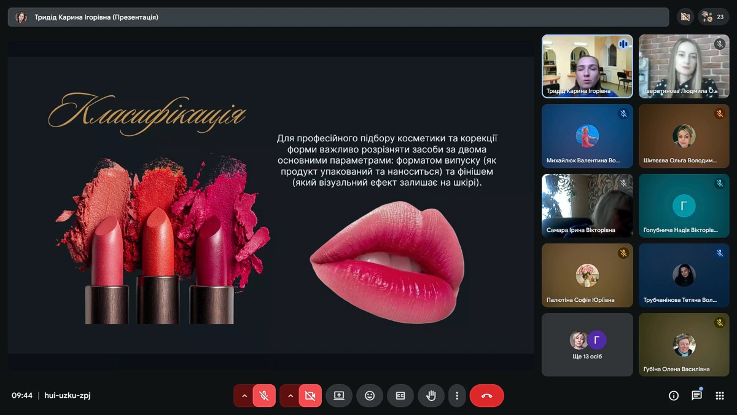
Task: Click the presenter name bar at top
Action: [x=338, y=17]
